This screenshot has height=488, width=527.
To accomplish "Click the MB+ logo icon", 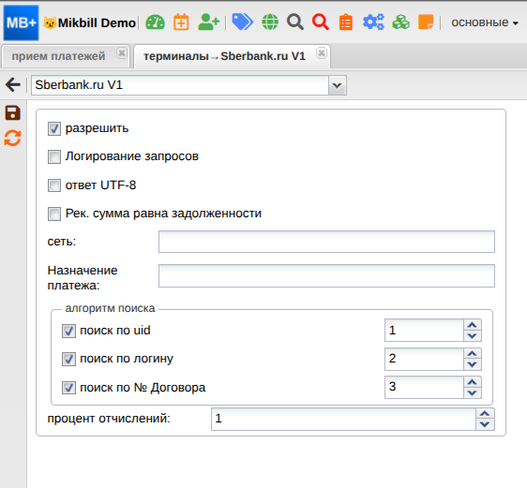I will coord(21,22).
